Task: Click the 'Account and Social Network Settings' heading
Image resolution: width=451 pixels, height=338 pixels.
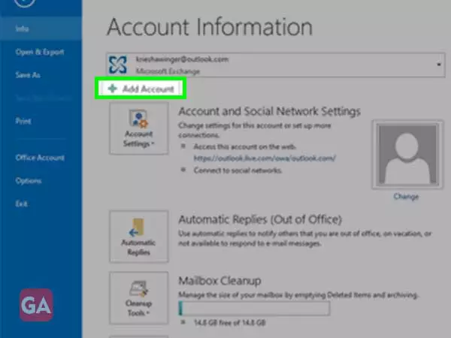Action: coord(270,111)
